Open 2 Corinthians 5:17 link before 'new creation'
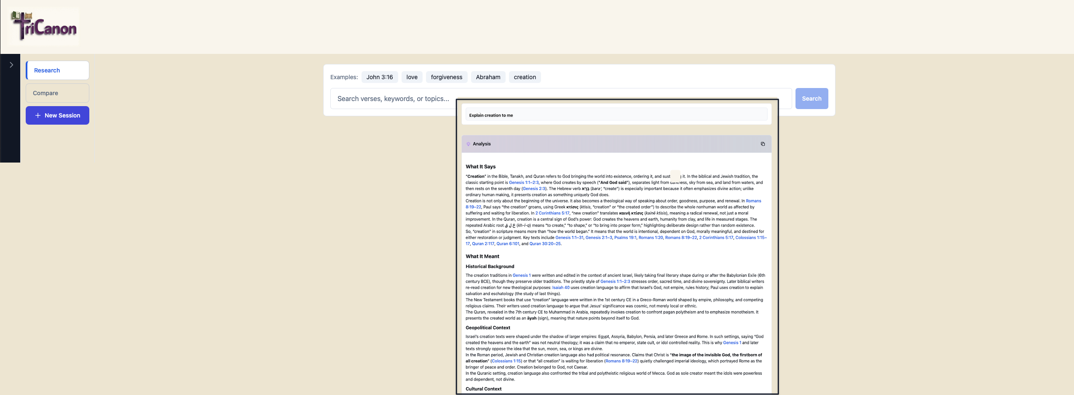The width and height of the screenshot is (1074, 395). 552,214
